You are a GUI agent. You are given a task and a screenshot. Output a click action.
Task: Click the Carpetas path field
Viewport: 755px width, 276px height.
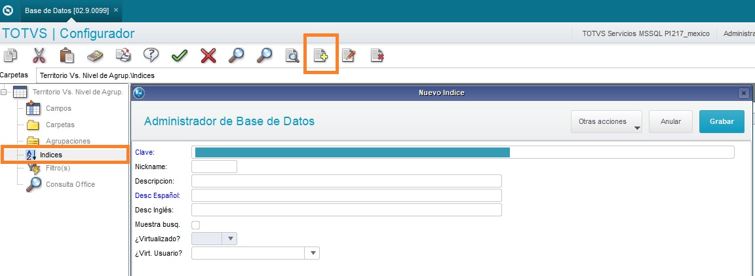tap(395, 75)
